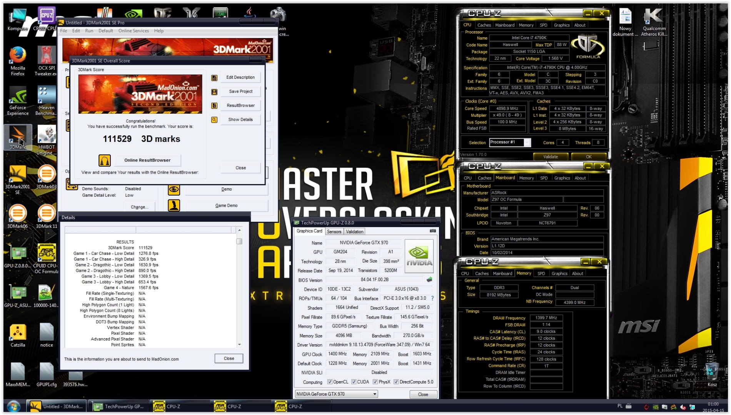The height and width of the screenshot is (415, 731).
Task: Click GPU Name field GeForce GTX 970
Action: [364, 243]
